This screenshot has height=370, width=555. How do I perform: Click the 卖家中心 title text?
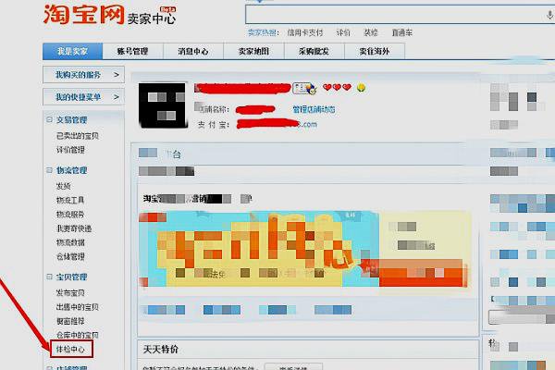pos(151,18)
